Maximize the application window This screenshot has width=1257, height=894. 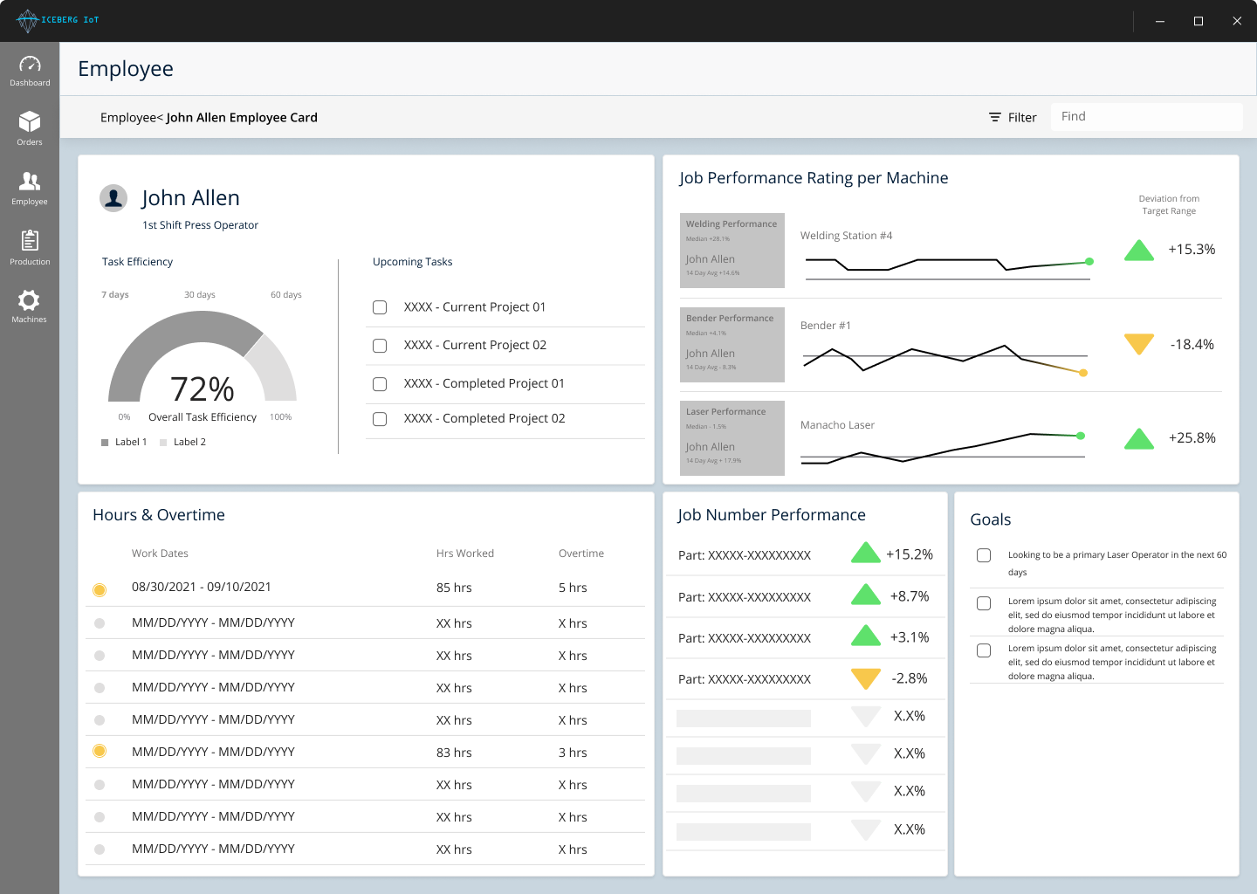click(1199, 21)
